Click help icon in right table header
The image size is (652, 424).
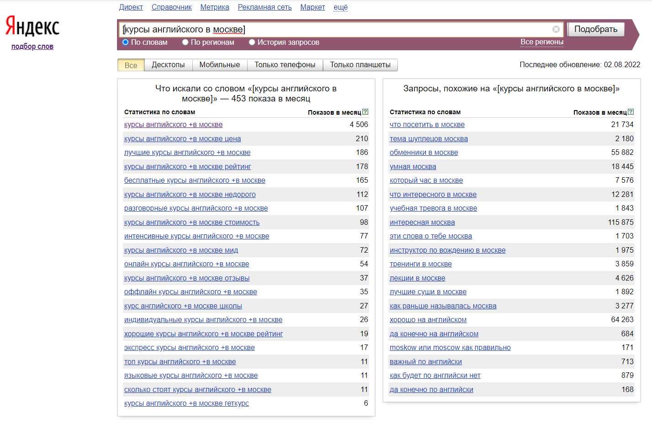[x=631, y=112]
